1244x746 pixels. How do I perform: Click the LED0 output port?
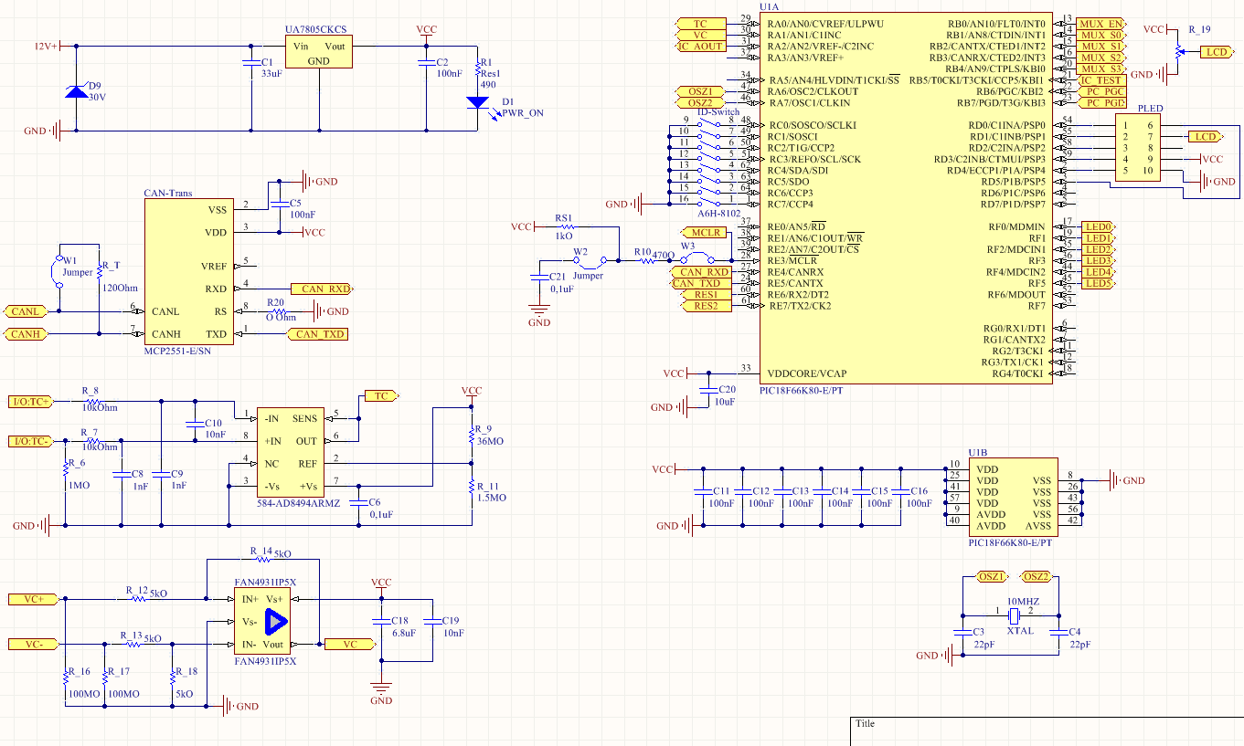[1099, 227]
